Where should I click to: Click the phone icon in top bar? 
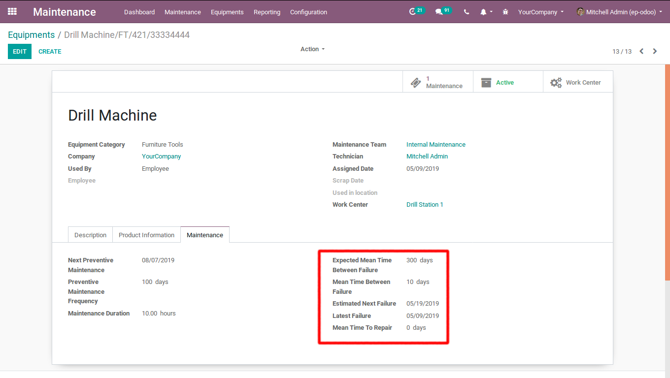pyautogui.click(x=467, y=12)
